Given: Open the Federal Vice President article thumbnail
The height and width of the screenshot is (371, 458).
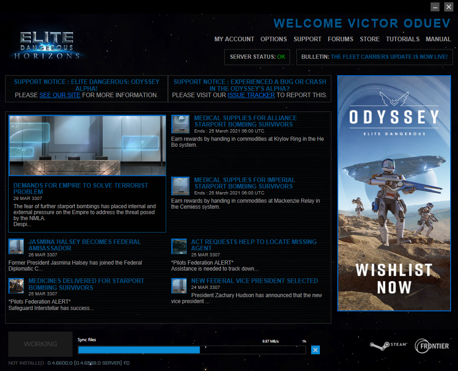Looking at the screenshot, I should [179, 286].
